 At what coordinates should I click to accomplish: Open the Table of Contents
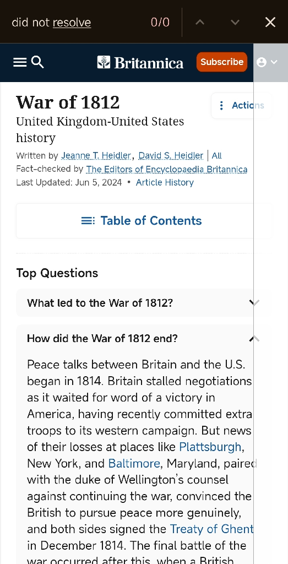[144, 221]
